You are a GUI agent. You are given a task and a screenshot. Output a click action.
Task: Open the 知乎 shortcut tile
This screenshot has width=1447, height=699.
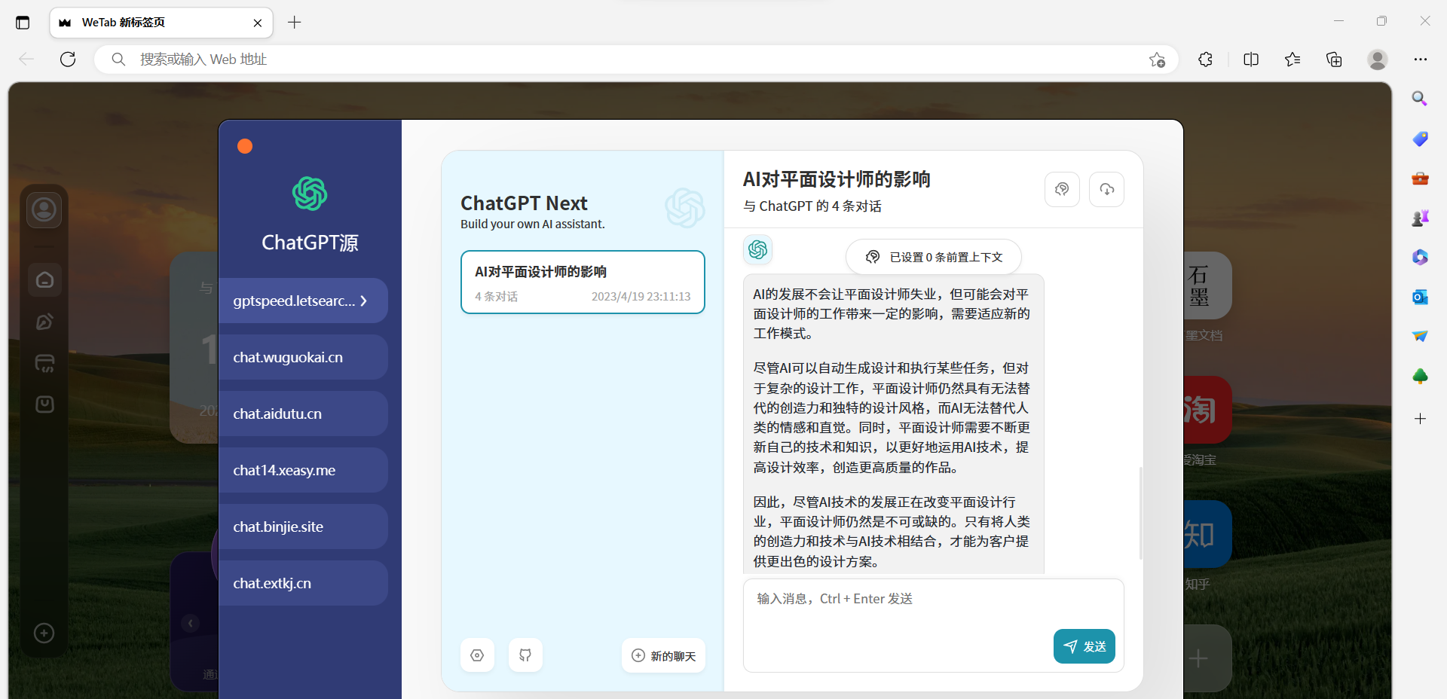point(1207,534)
